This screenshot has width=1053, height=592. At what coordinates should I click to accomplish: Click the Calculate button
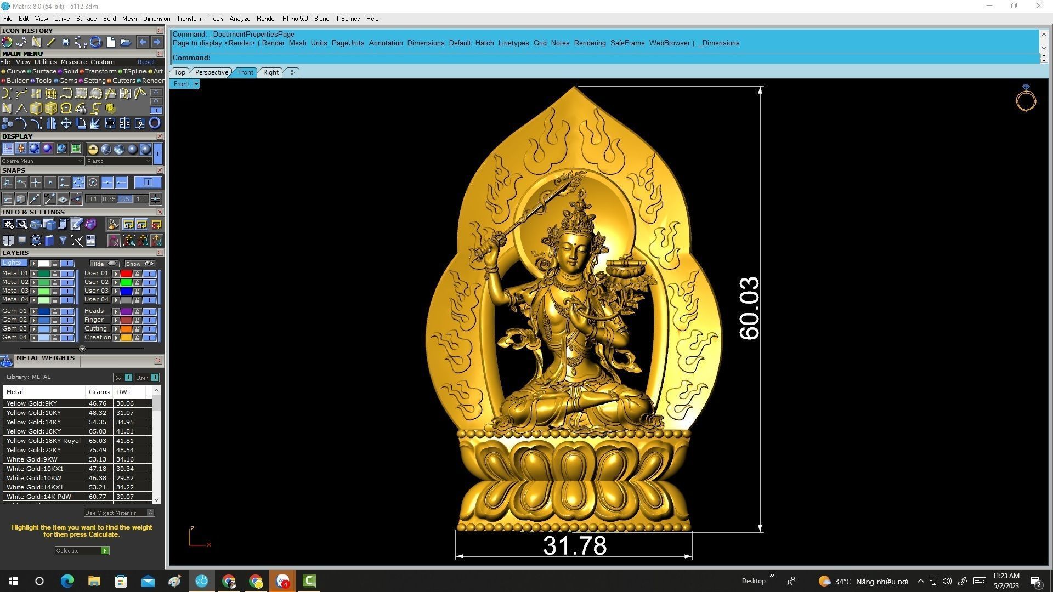point(82,551)
